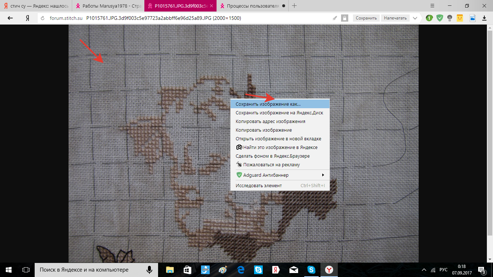Click the green counter extension icon
The height and width of the screenshot is (277, 493).
[429, 18]
